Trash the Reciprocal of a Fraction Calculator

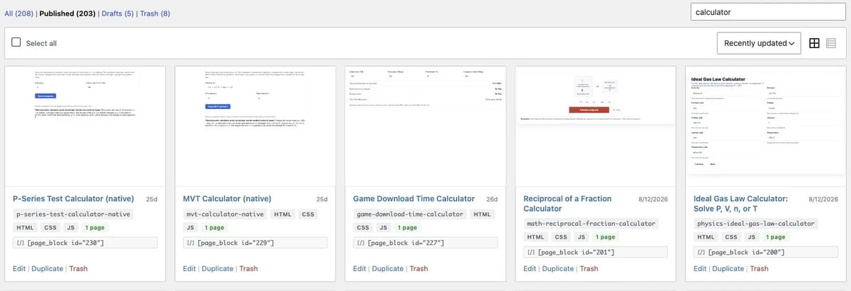589,269
